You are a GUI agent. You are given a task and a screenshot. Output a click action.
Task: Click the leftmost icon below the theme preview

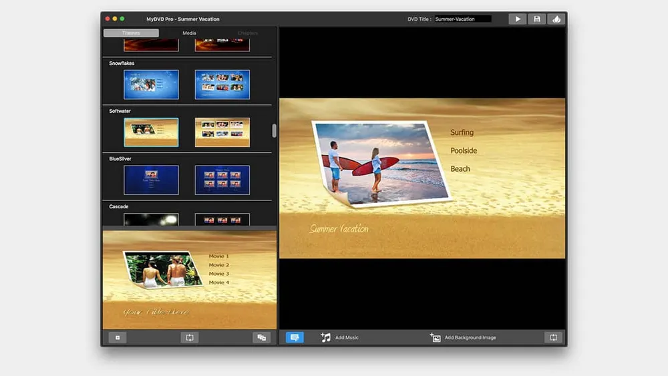(118, 337)
